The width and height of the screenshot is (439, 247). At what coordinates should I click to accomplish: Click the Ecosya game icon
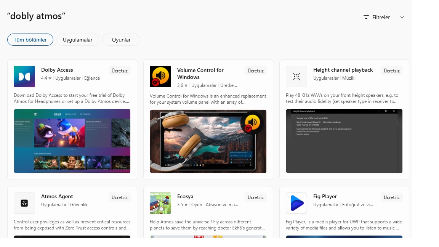pyautogui.click(x=160, y=203)
